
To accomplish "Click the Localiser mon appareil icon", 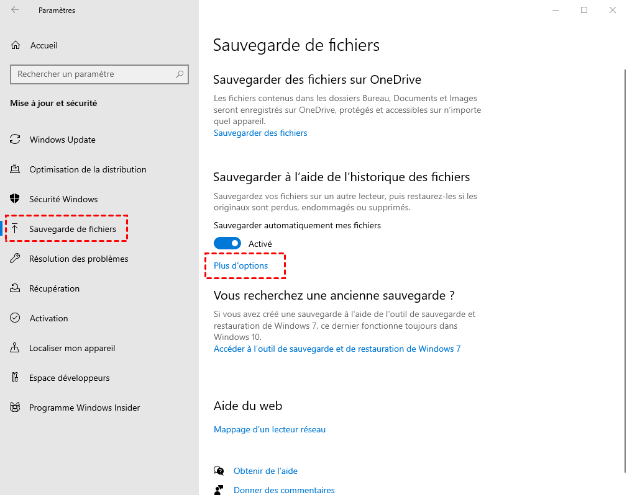I will point(15,348).
